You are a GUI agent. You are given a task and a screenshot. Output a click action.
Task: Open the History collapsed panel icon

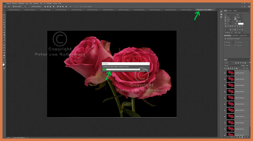221,12
